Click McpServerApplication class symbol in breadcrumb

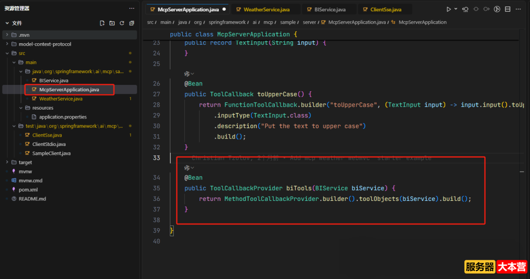click(423, 22)
